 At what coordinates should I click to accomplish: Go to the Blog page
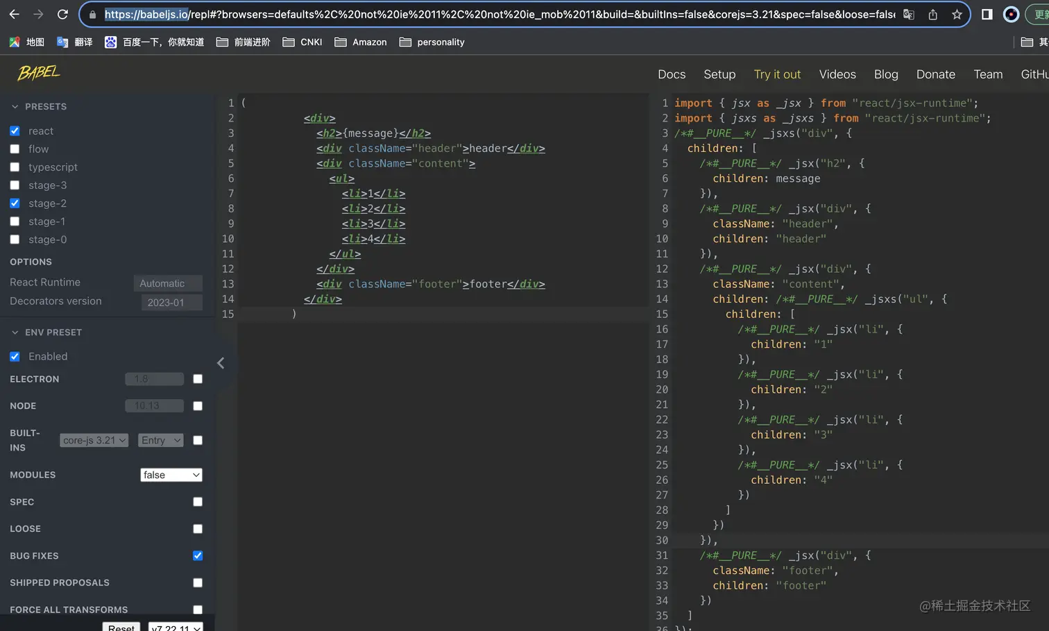[x=885, y=74]
